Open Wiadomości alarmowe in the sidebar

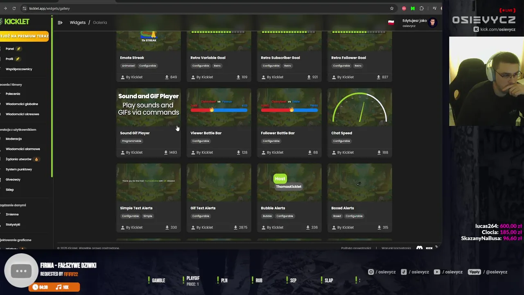point(23,149)
